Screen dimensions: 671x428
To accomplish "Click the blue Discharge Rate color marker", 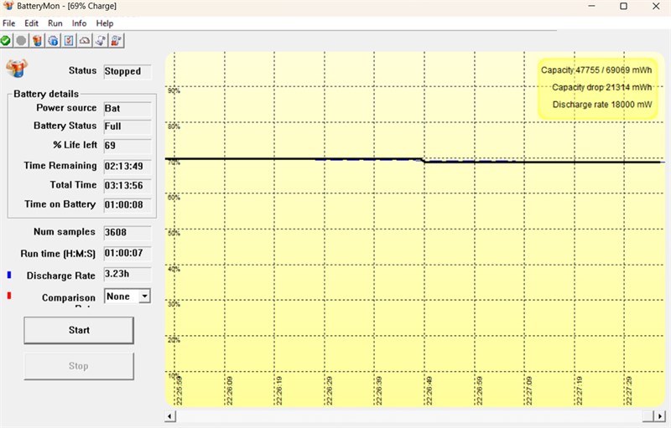I will (x=9, y=275).
